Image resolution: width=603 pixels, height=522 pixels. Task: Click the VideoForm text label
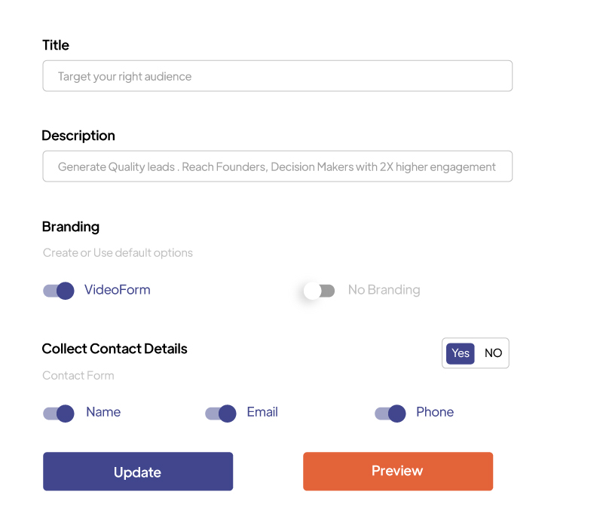[118, 290]
